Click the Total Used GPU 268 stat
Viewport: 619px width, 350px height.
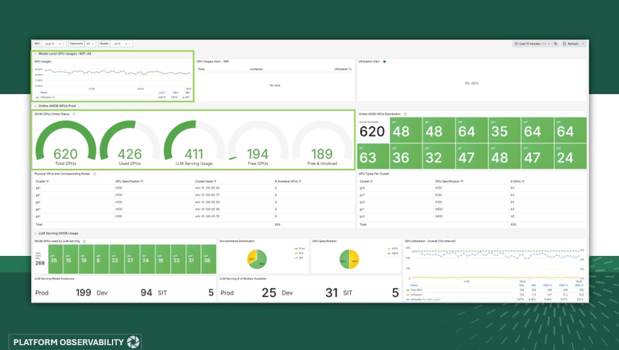[40, 259]
